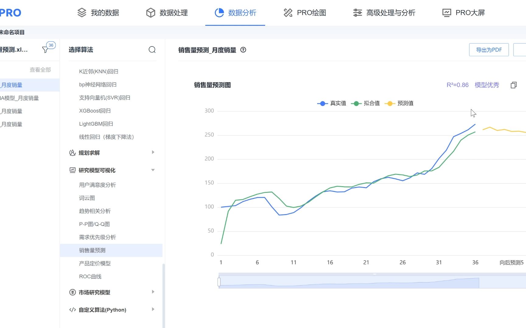This screenshot has width=526, height=328.
Task: Click the 研究模型可视化 chart icon
Action: (72, 170)
